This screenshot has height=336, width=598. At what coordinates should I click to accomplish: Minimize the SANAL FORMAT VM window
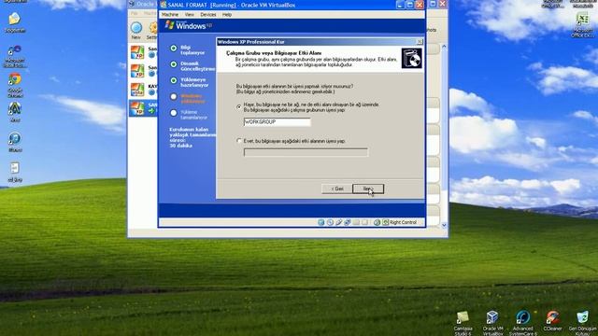tap(400, 5)
